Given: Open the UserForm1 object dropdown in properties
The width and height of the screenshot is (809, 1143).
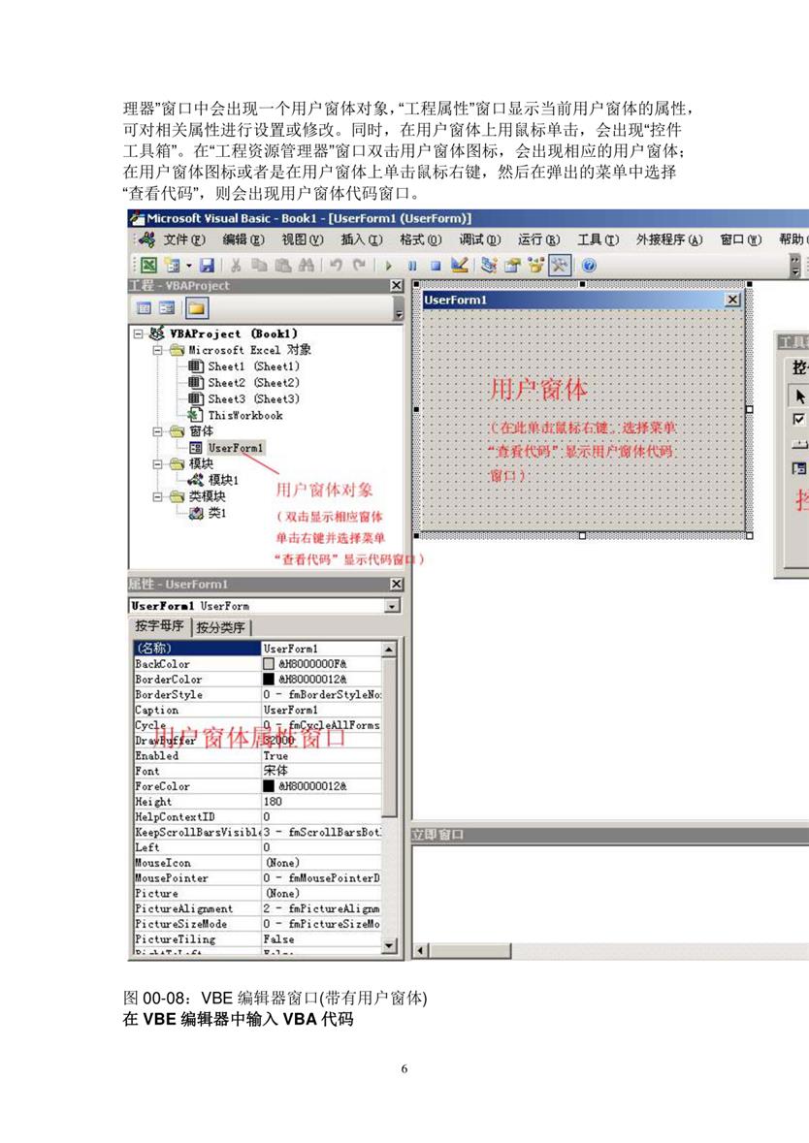Looking at the screenshot, I should (392, 606).
